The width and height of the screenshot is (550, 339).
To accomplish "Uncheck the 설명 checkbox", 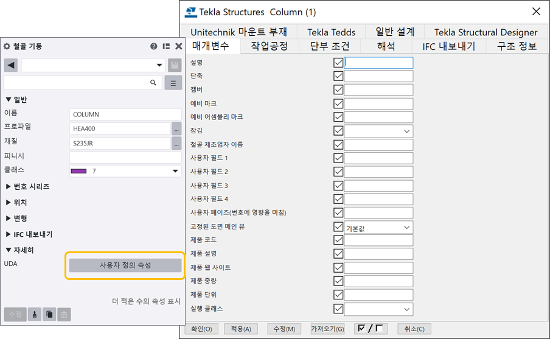I will pyautogui.click(x=338, y=62).
